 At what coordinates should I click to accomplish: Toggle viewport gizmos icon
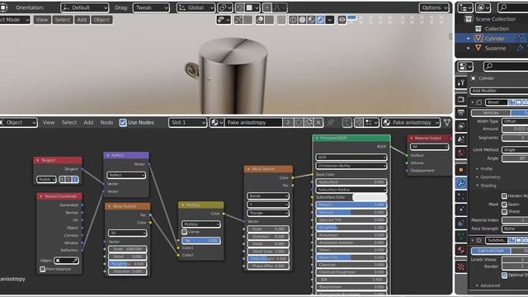pyautogui.click(x=238, y=20)
